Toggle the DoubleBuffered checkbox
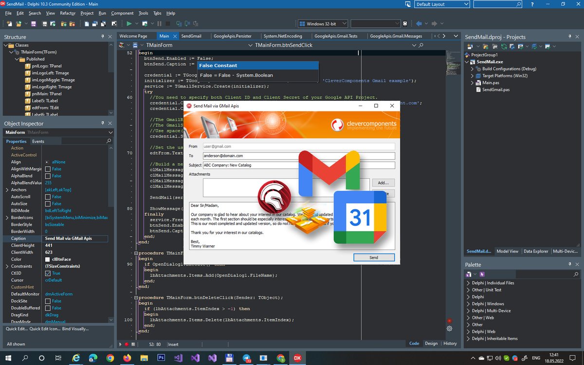Screen dimensions: 584x365 [48, 308]
